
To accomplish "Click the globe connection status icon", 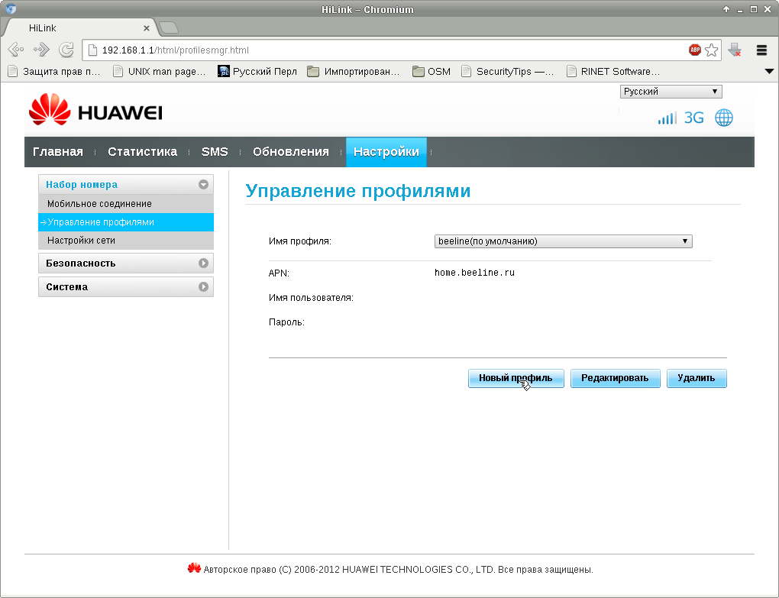I will tap(724, 118).
